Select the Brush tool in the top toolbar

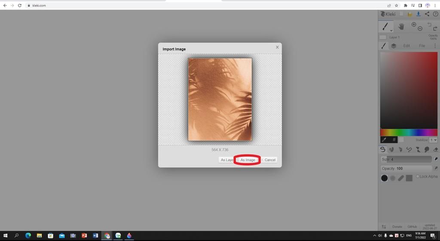tap(385, 27)
